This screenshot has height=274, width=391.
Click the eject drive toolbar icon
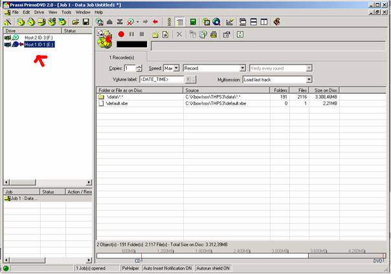click(x=110, y=21)
